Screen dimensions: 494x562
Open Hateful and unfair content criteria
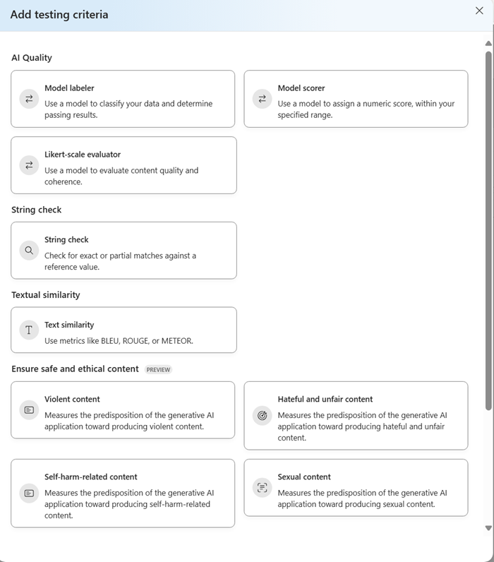click(356, 415)
